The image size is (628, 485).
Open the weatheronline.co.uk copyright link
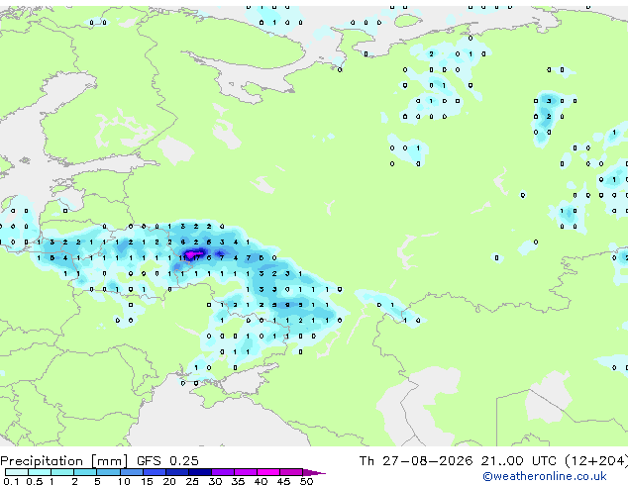(x=545, y=477)
